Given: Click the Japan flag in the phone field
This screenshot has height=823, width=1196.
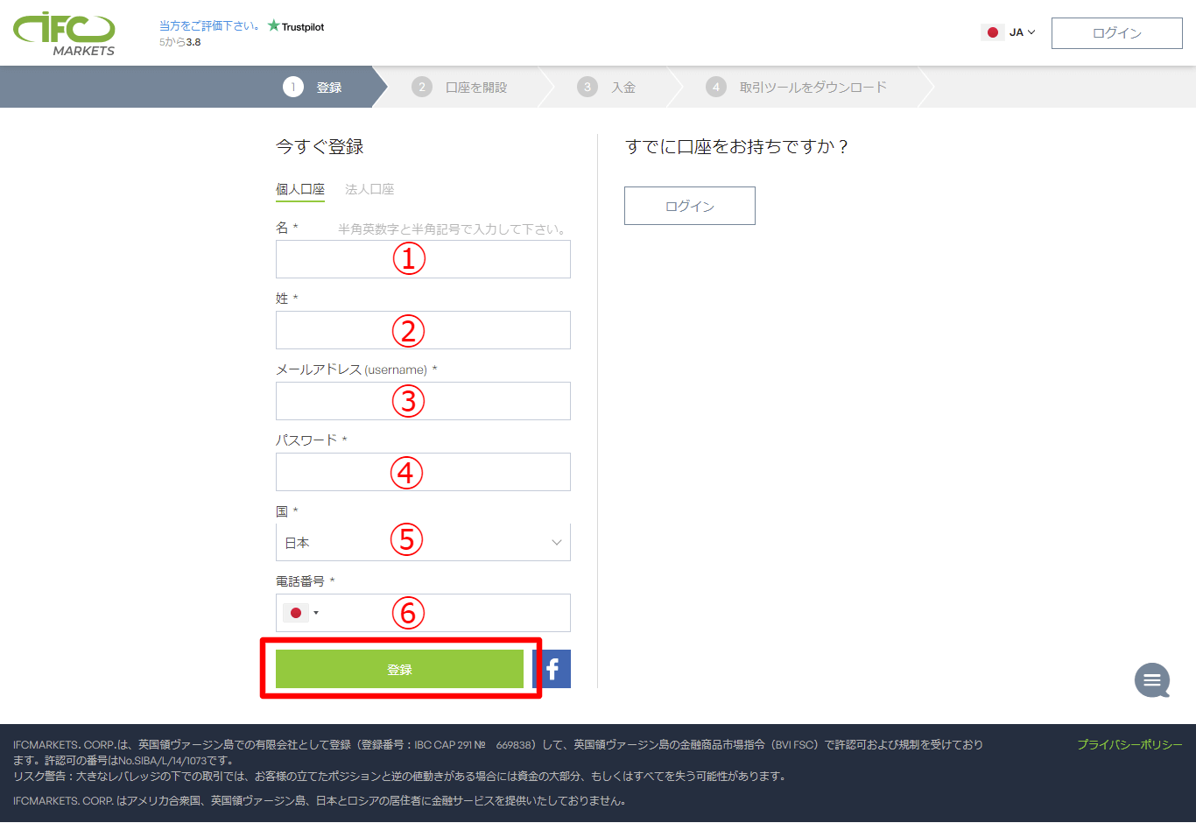Looking at the screenshot, I should pyautogui.click(x=294, y=612).
